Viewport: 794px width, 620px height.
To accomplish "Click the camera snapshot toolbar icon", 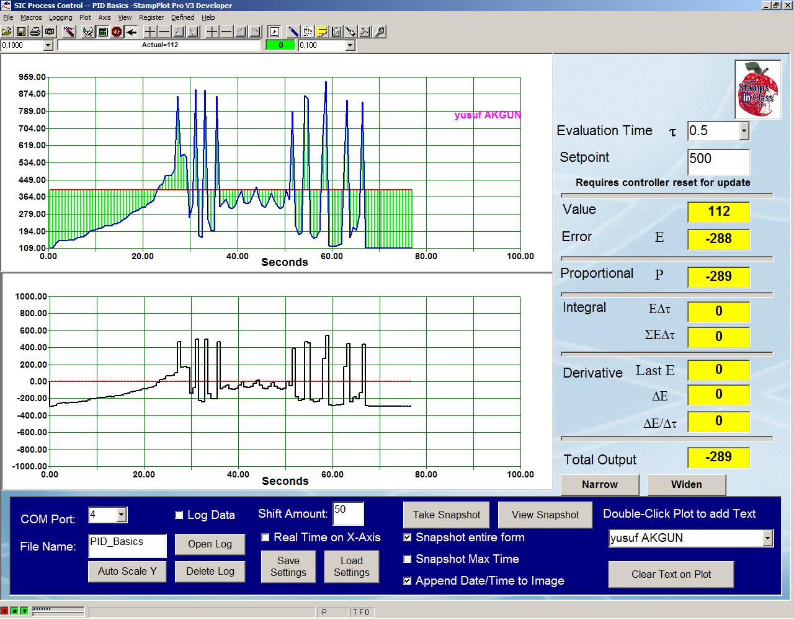I will (x=50, y=32).
